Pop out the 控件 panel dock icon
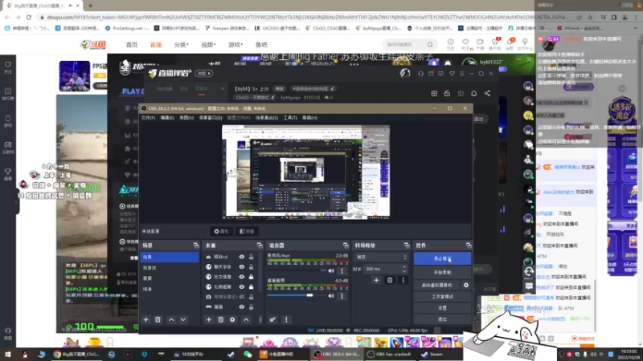643x361 pixels. (x=469, y=245)
